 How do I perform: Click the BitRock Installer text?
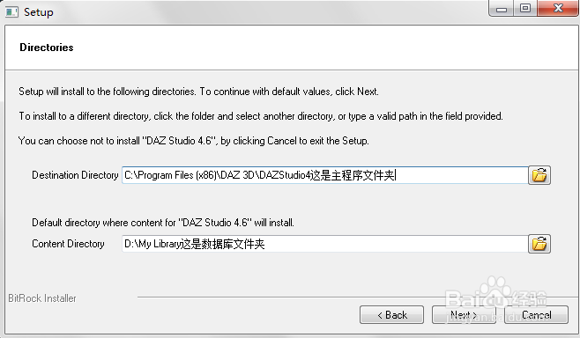click(42, 298)
